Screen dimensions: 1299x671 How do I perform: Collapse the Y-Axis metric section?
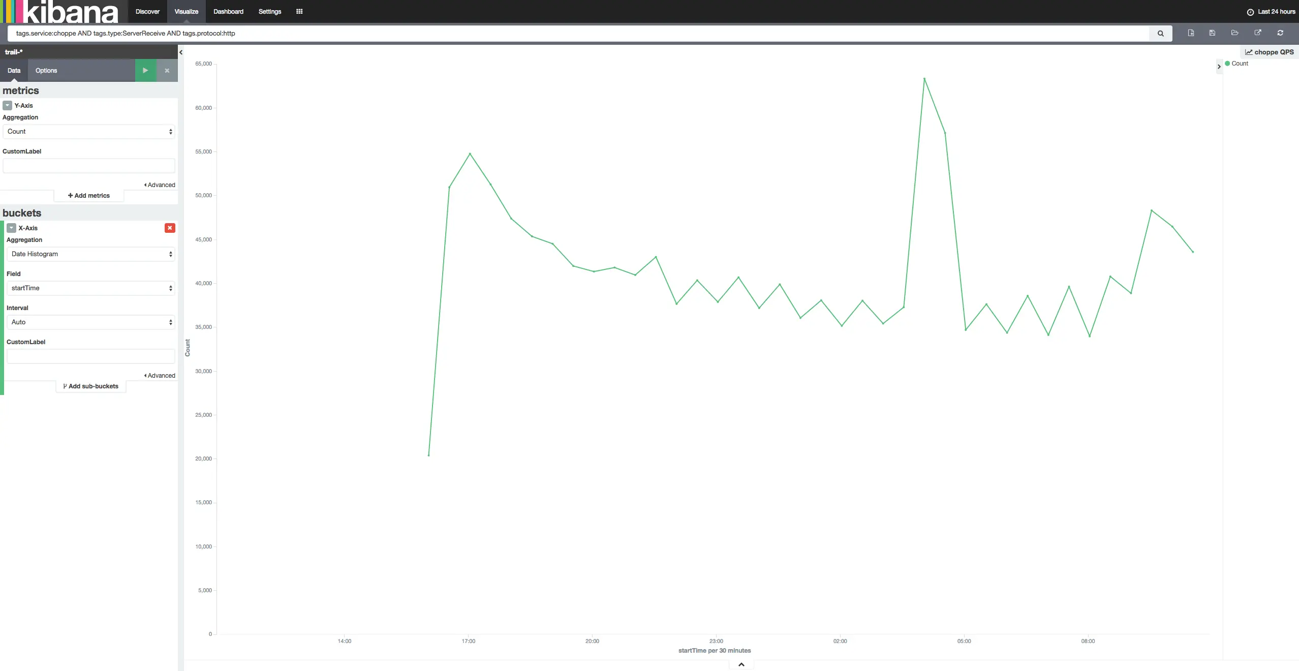click(7, 105)
